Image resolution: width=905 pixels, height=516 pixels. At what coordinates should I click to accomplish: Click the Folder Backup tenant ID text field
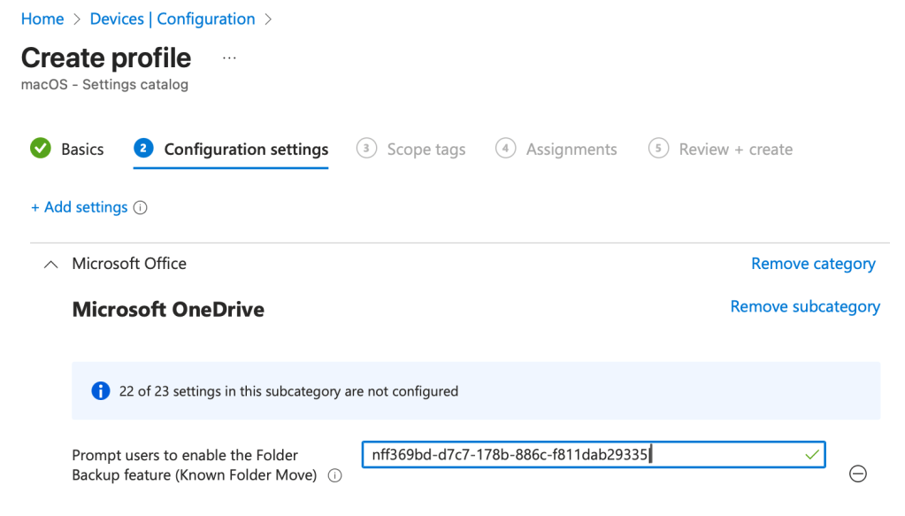pos(575,455)
